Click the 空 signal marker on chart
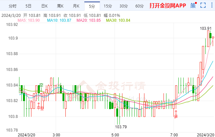Screen dimensions: 215x137 point(41,85)
